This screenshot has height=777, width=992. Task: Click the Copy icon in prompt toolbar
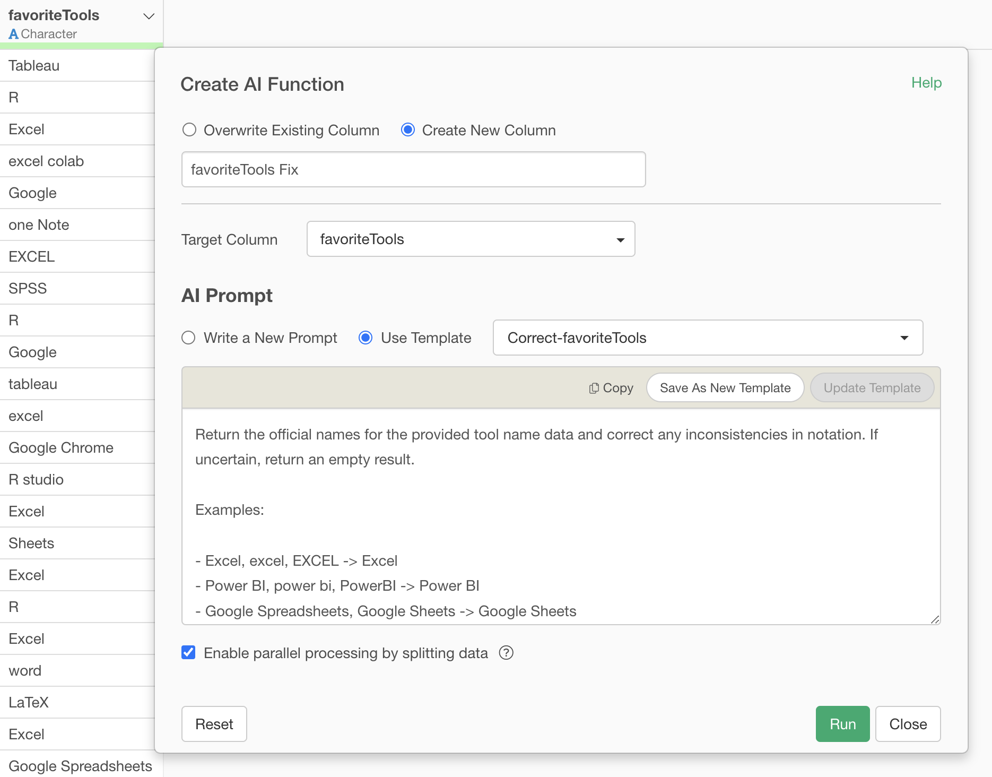click(x=594, y=388)
